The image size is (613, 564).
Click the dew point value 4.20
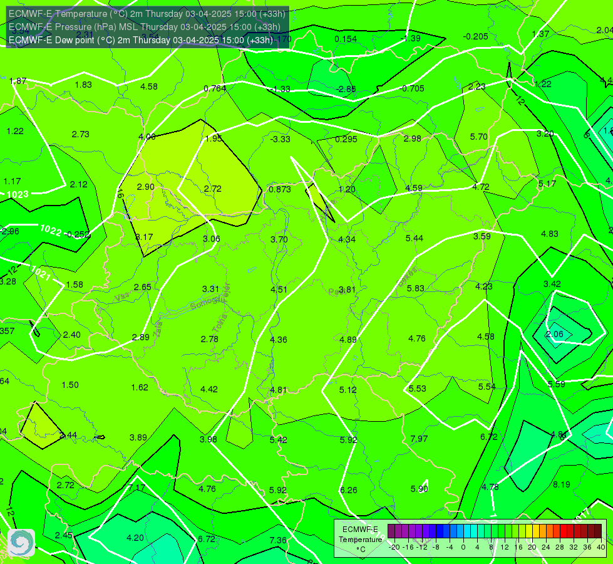(x=135, y=538)
